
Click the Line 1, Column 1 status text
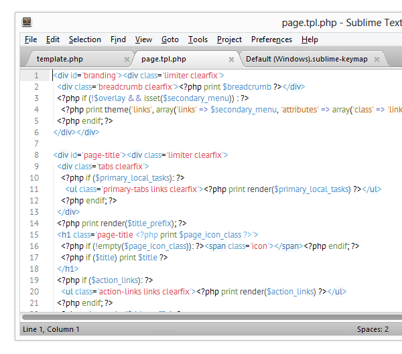click(51, 329)
